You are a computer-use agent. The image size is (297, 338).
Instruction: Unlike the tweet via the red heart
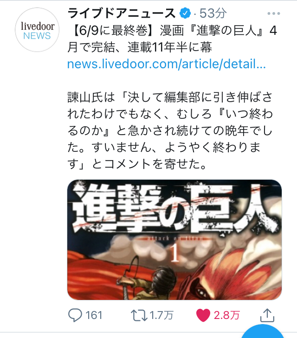pos(203,315)
